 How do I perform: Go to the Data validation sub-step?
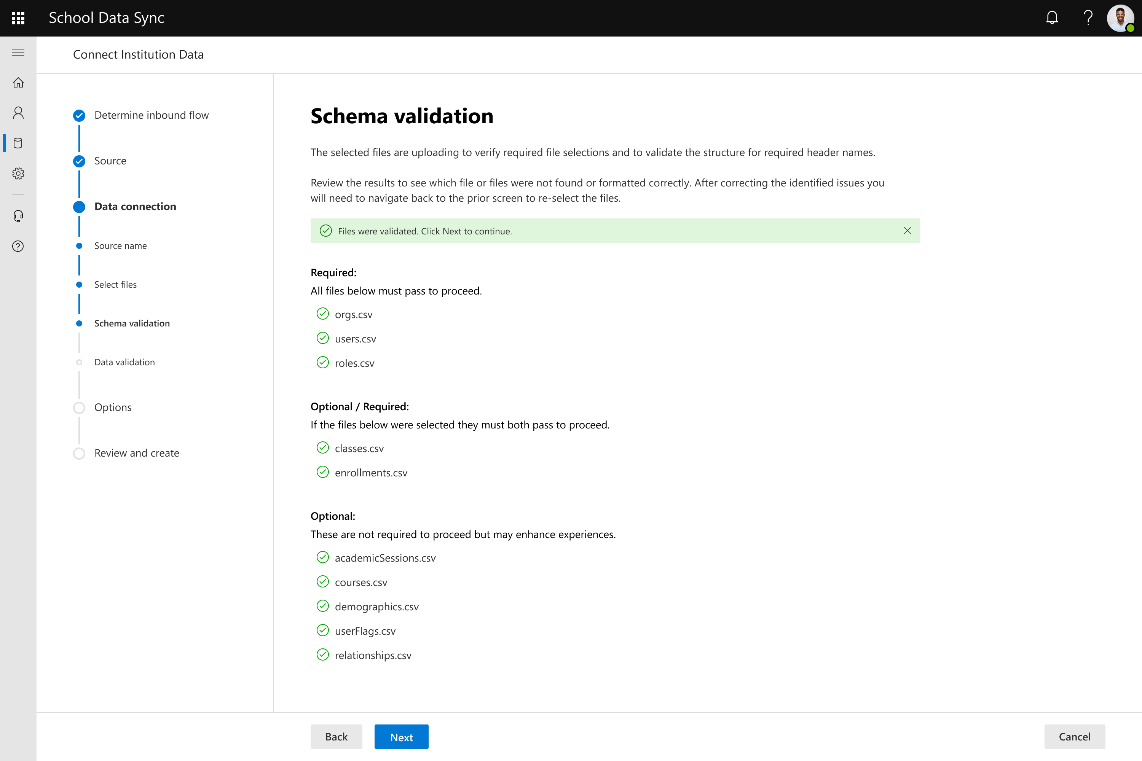(x=124, y=362)
